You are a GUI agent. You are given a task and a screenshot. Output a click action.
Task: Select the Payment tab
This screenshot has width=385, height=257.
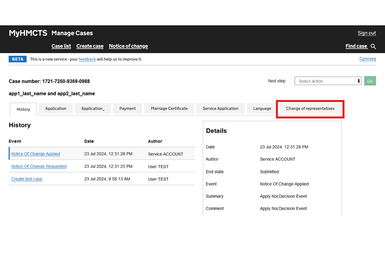coord(128,108)
